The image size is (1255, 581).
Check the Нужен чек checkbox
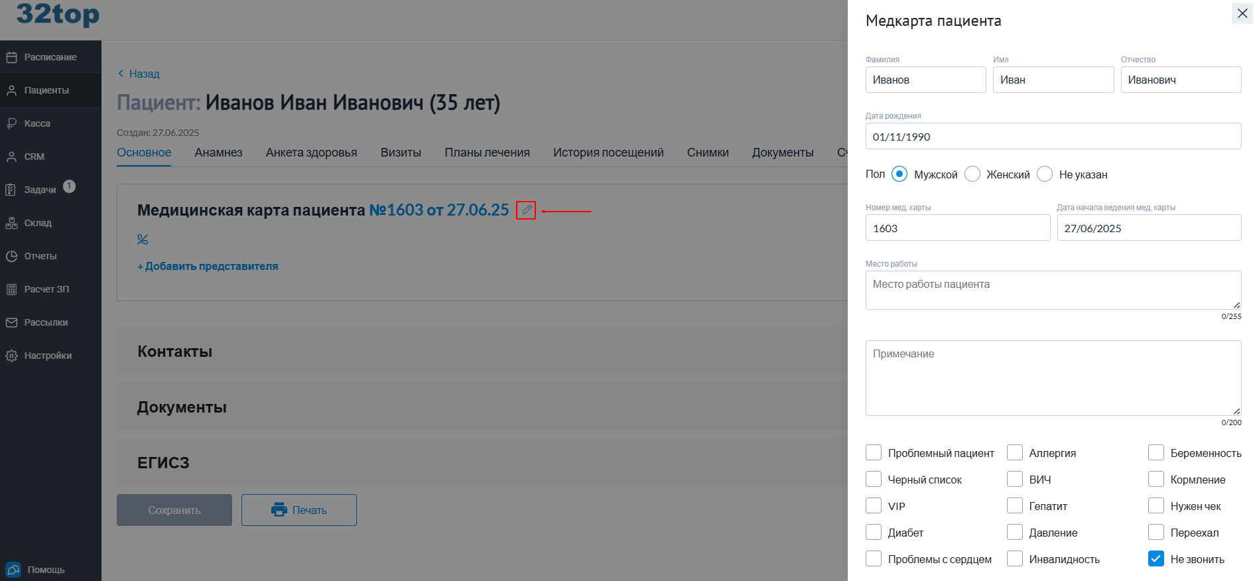(1156, 505)
